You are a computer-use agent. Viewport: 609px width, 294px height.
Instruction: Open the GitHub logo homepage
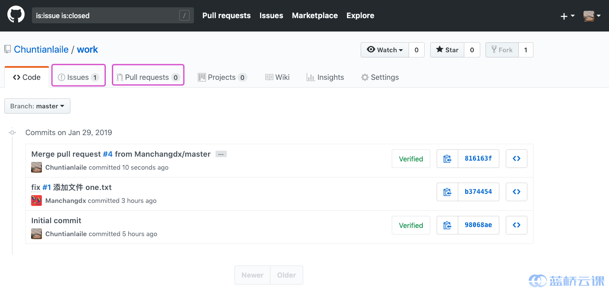(x=16, y=15)
